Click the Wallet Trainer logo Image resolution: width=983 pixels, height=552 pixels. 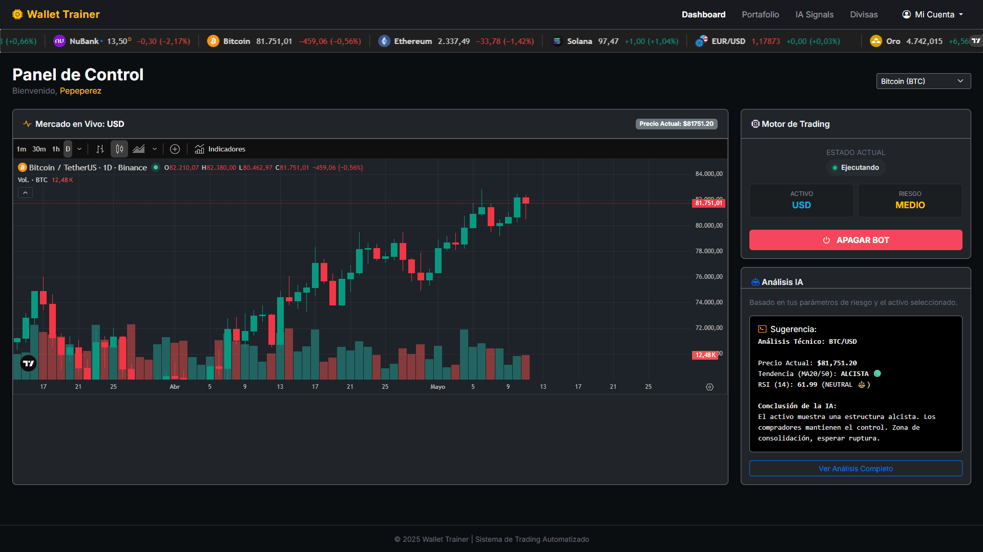pyautogui.click(x=56, y=14)
